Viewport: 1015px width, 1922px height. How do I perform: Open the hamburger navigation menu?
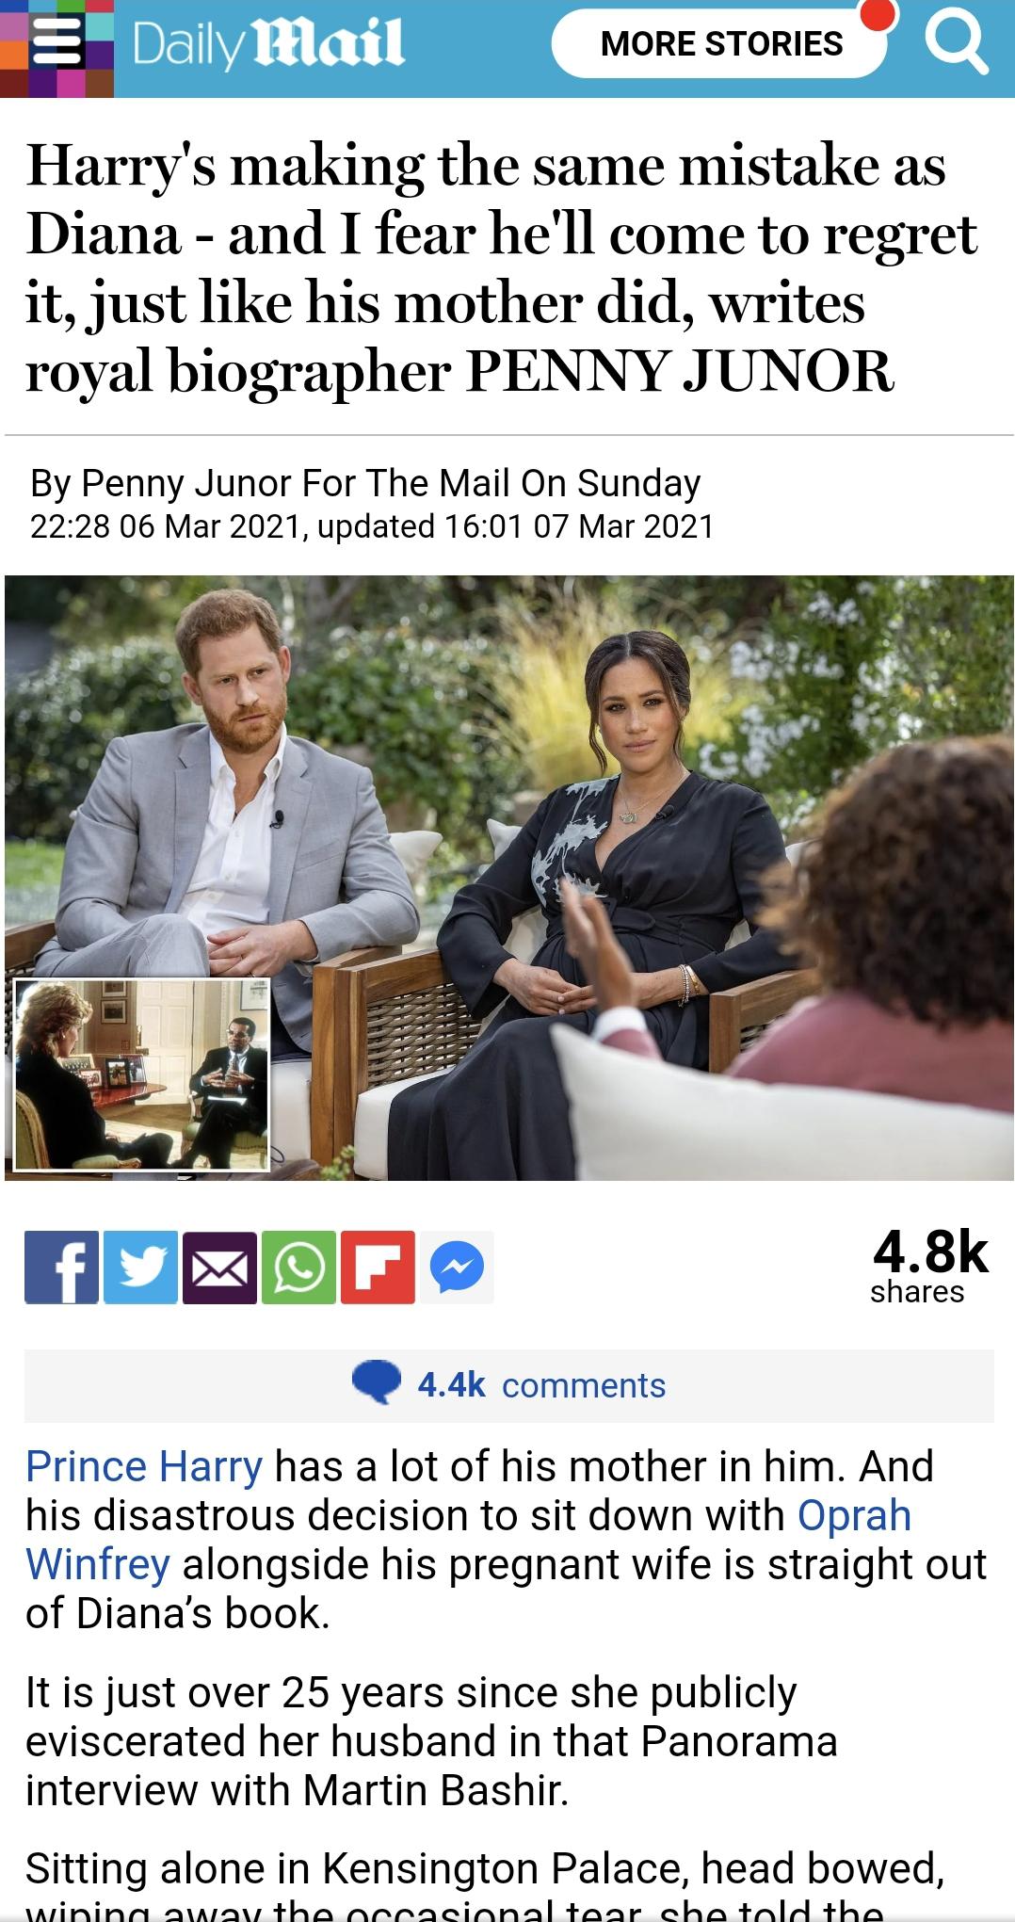tap(56, 43)
